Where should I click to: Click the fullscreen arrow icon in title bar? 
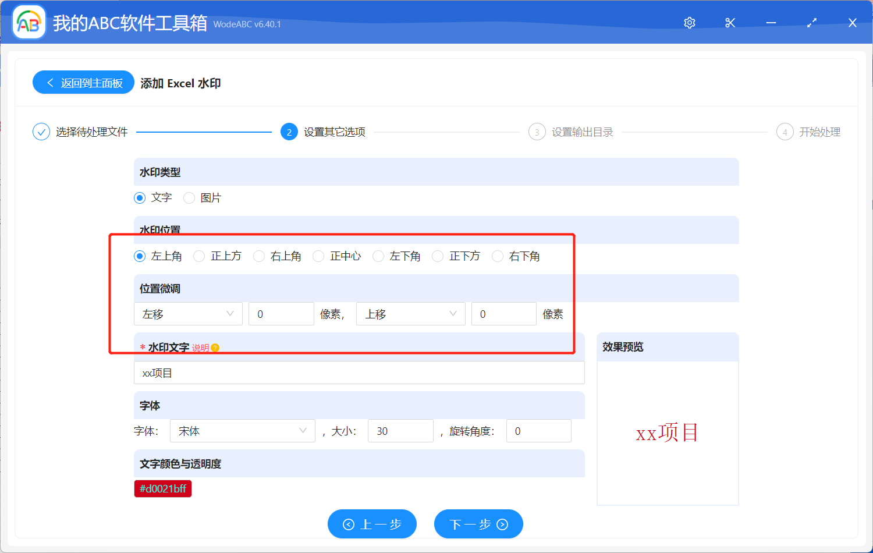point(811,23)
